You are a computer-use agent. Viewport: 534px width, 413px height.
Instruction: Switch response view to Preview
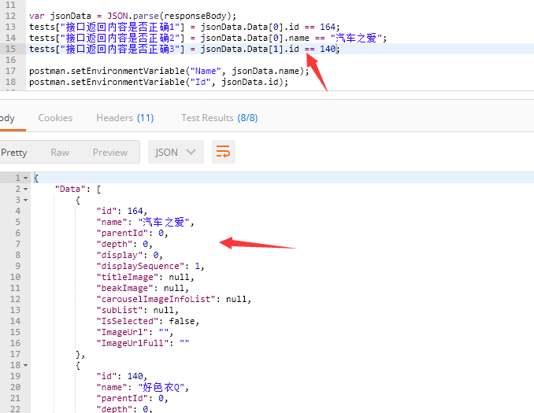click(110, 152)
